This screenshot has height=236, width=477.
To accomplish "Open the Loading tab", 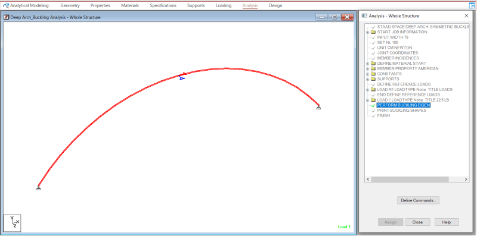I will (224, 5).
